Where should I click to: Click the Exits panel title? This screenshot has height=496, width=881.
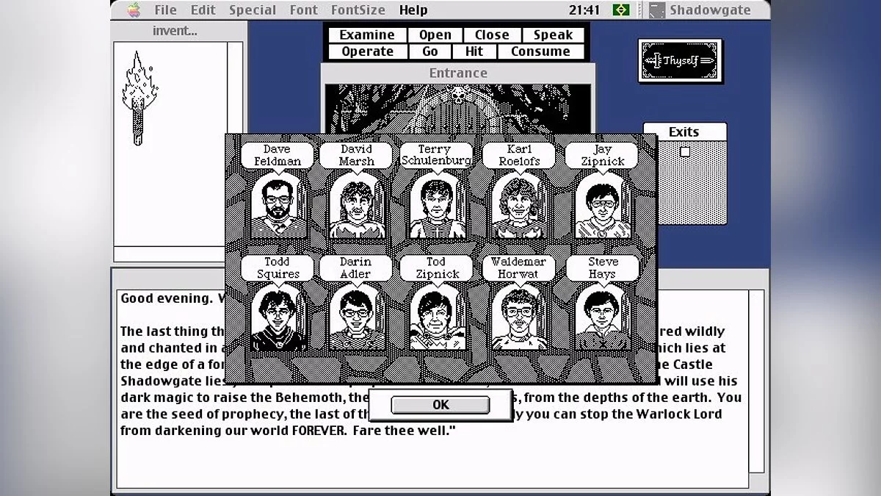coord(684,132)
